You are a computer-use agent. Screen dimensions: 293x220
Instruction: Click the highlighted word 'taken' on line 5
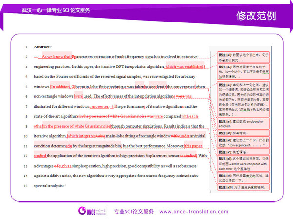[139, 87]
